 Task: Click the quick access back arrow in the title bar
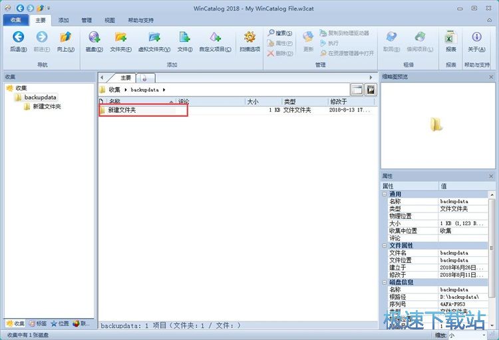20,8
